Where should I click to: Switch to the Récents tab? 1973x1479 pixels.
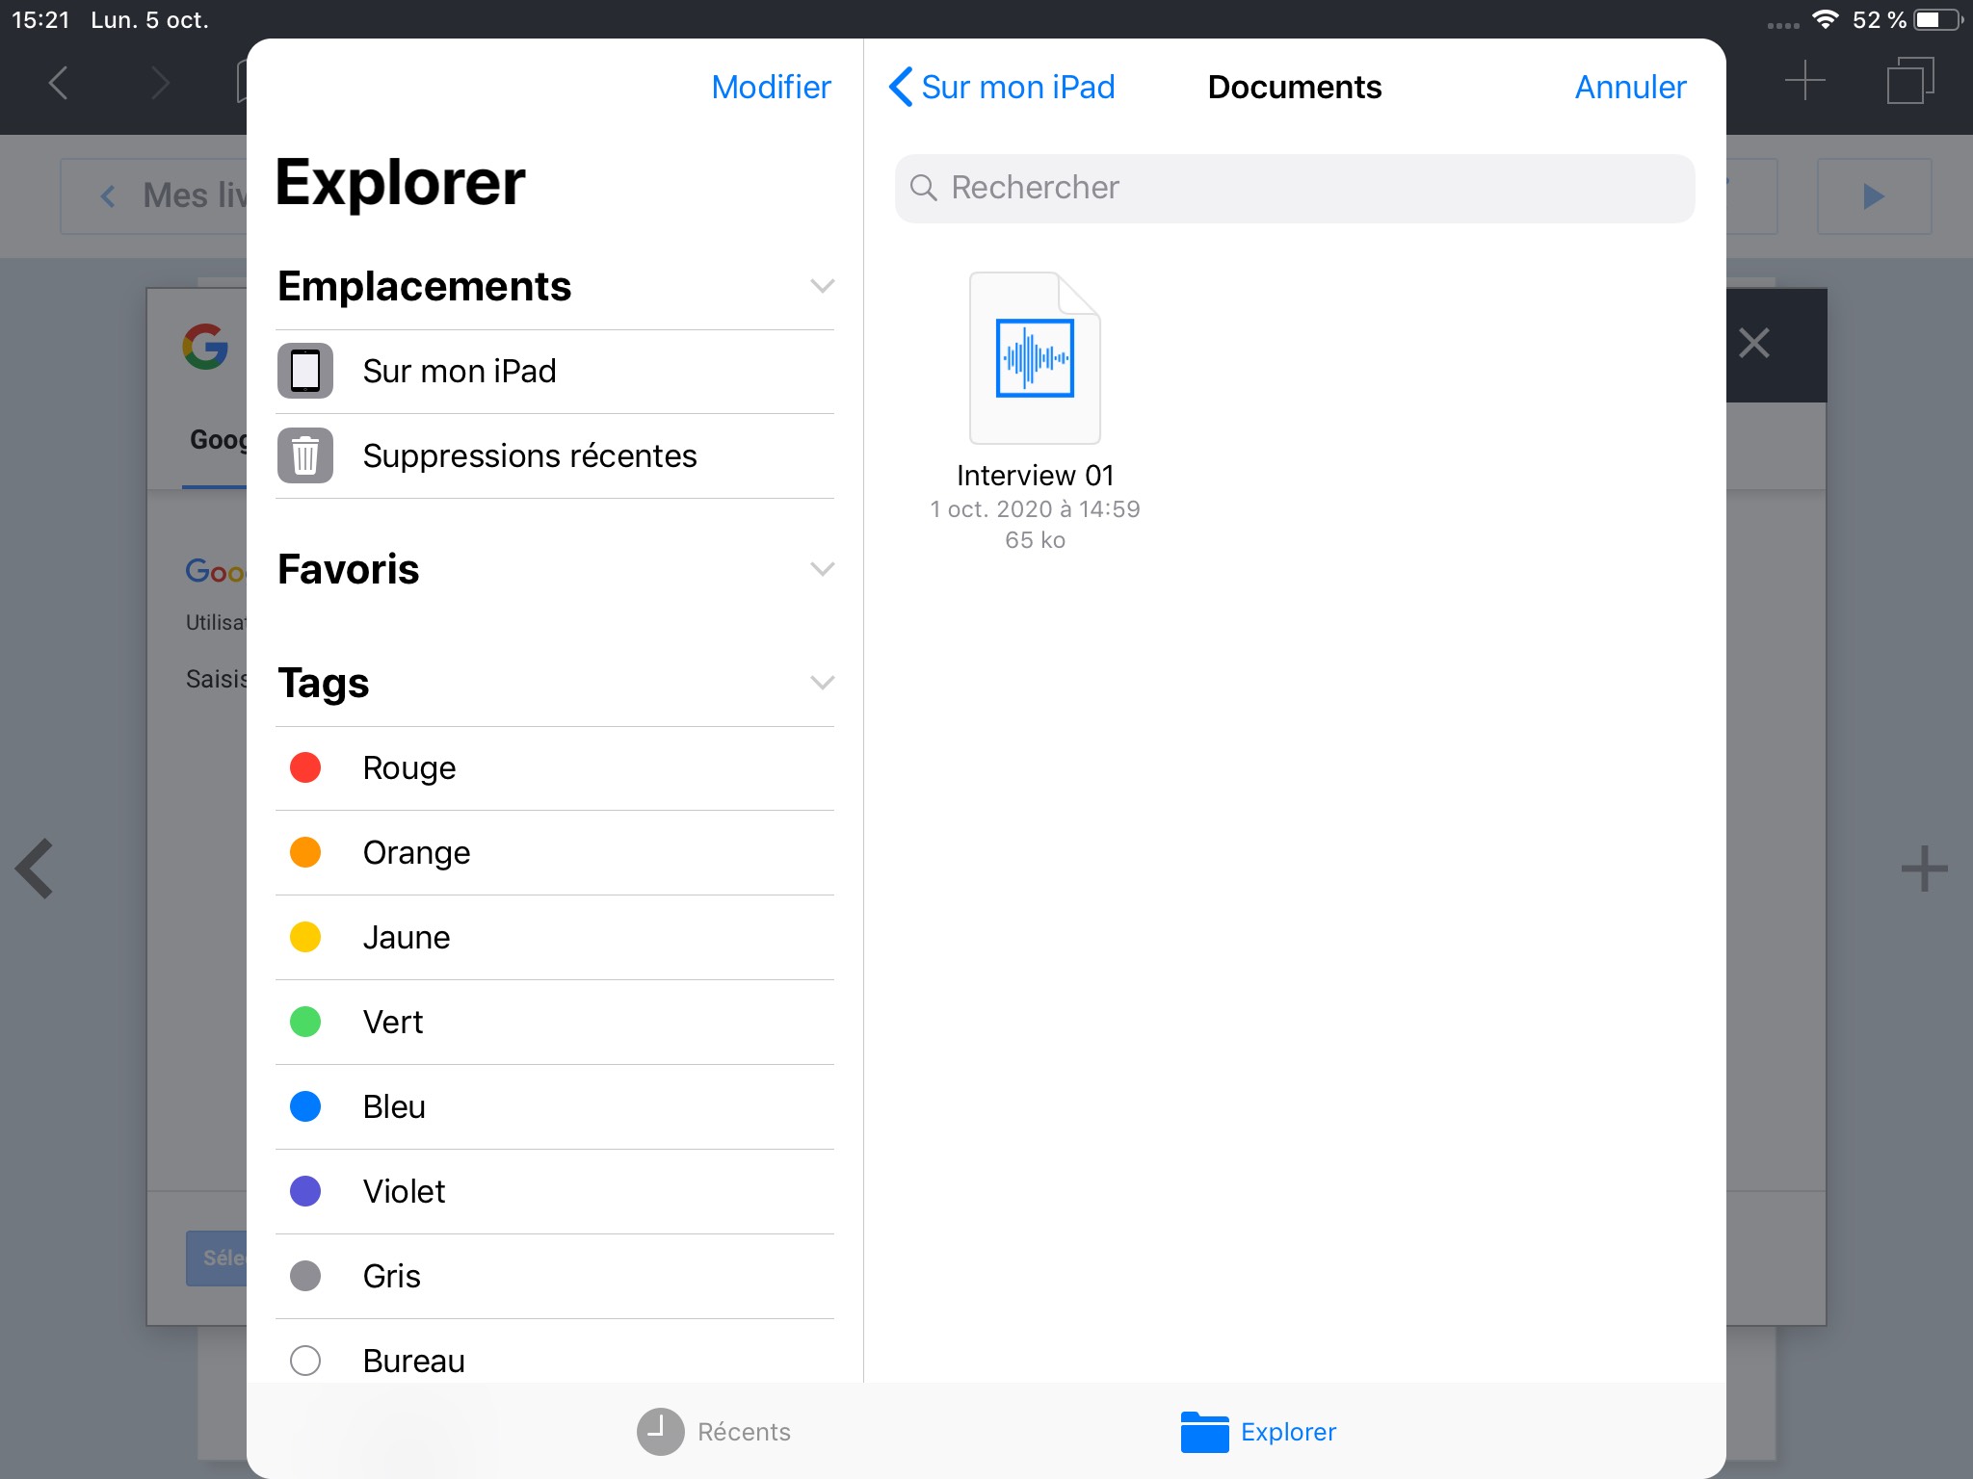pyautogui.click(x=714, y=1432)
